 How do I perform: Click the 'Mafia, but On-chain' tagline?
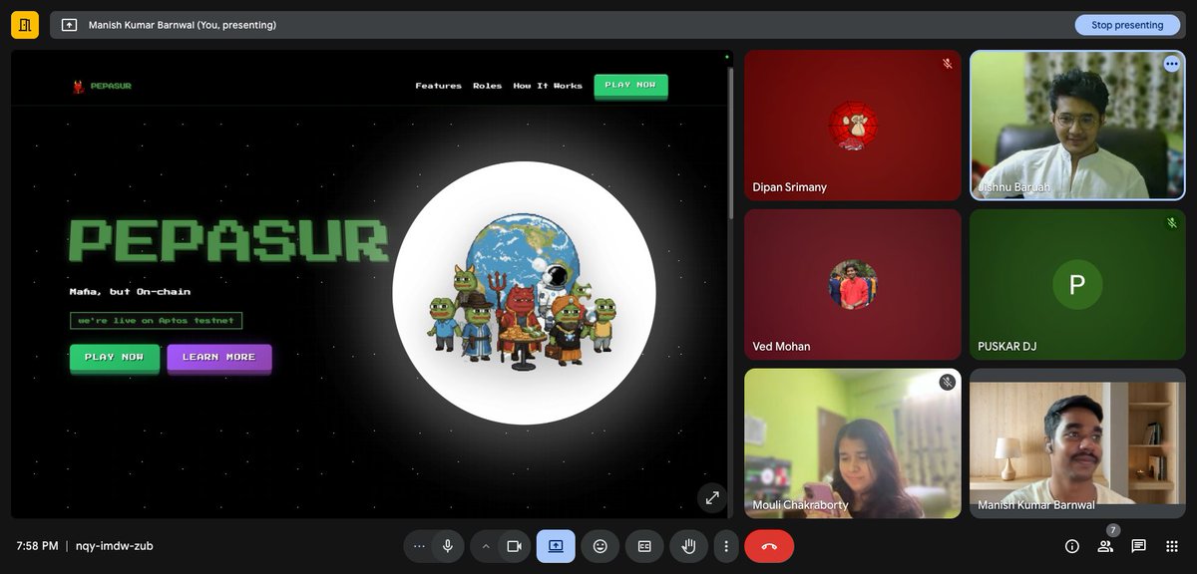tap(130, 292)
